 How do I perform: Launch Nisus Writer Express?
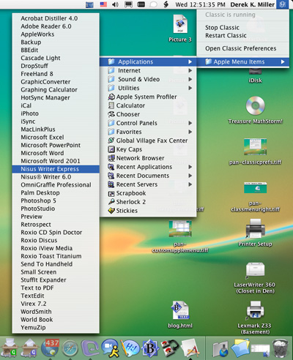pos(56,169)
